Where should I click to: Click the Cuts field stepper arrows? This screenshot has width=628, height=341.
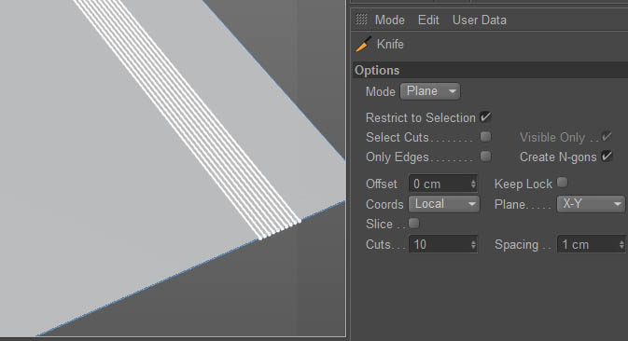(473, 244)
